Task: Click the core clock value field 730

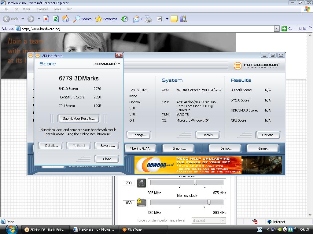Action: point(129,183)
